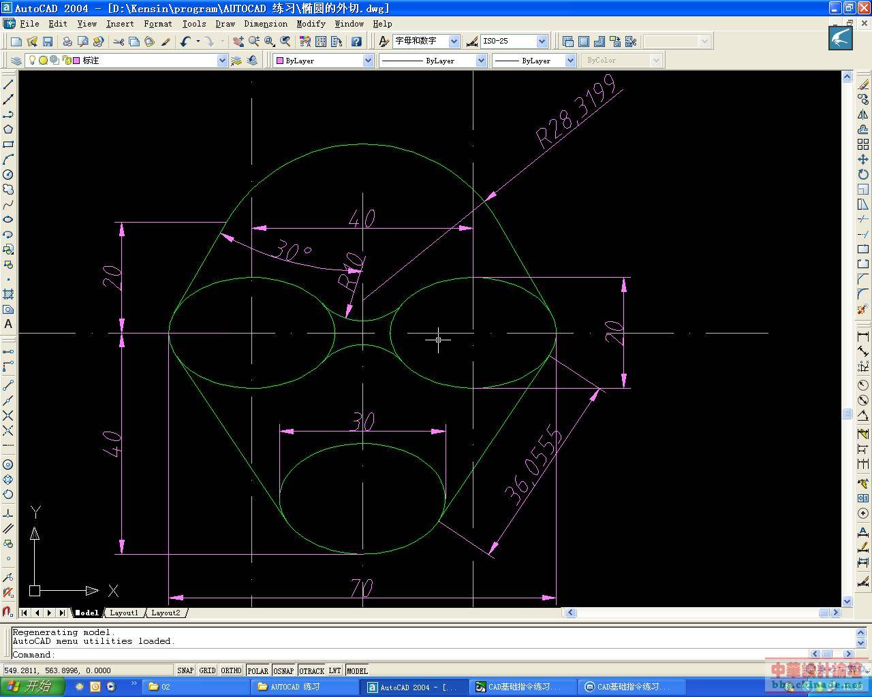Image resolution: width=872 pixels, height=697 pixels.
Task: Open the Tools menu
Action: 194,24
